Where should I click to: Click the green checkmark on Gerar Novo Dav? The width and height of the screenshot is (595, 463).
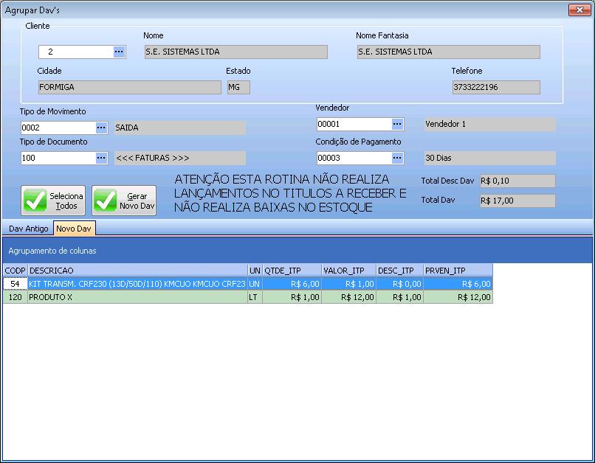(x=106, y=201)
